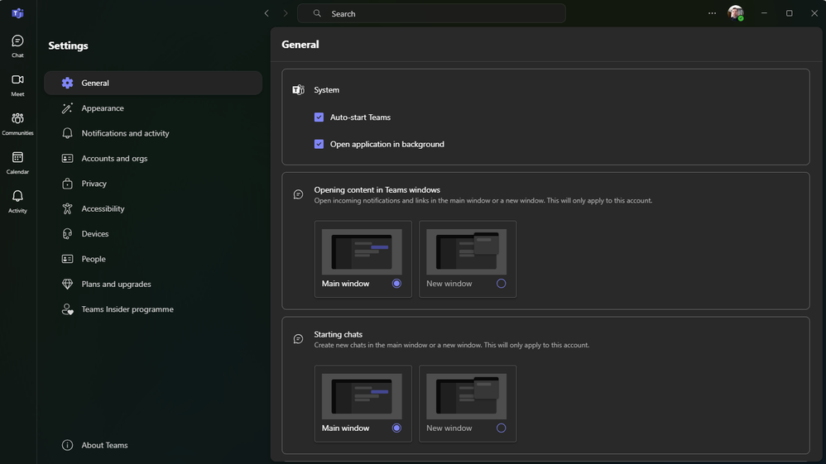Screen dimensions: 826x464
Task: Select New window for starting chats
Action: pyautogui.click(x=501, y=428)
